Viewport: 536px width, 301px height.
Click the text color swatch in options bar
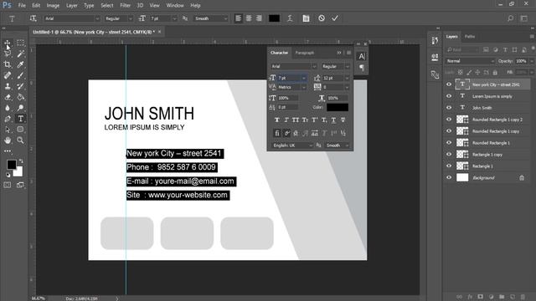pos(274,18)
